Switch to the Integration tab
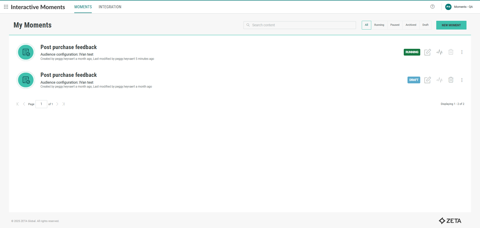Viewport: 480px width, 228px height. (x=110, y=7)
